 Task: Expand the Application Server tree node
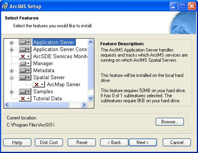[x=11, y=43]
